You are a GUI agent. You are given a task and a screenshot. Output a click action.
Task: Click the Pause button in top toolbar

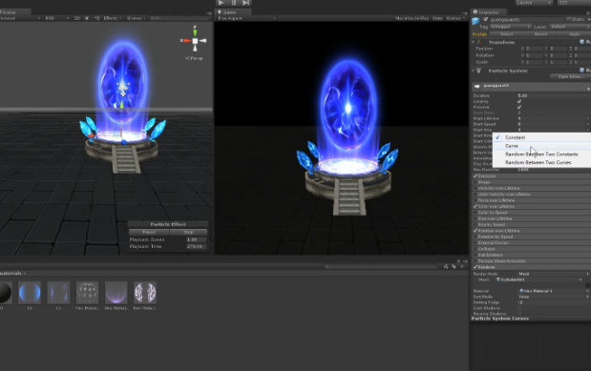234,3
